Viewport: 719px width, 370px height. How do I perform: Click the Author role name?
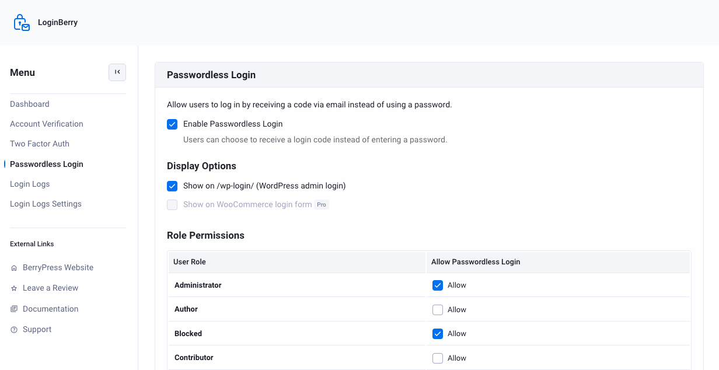coord(186,309)
